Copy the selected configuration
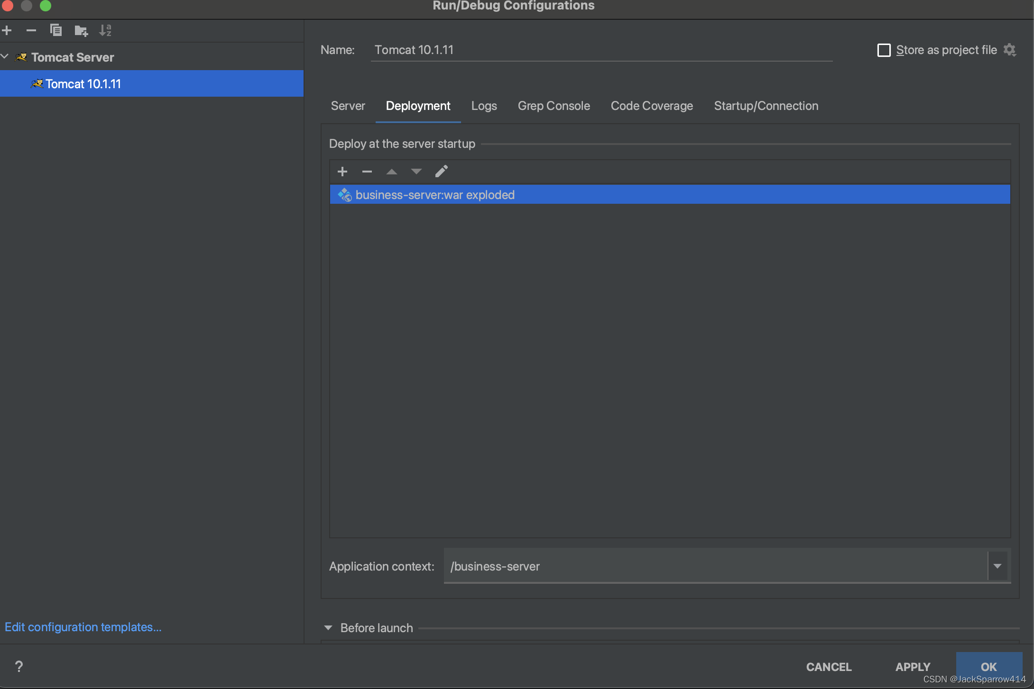Screen dimensions: 1034x689 (56, 31)
